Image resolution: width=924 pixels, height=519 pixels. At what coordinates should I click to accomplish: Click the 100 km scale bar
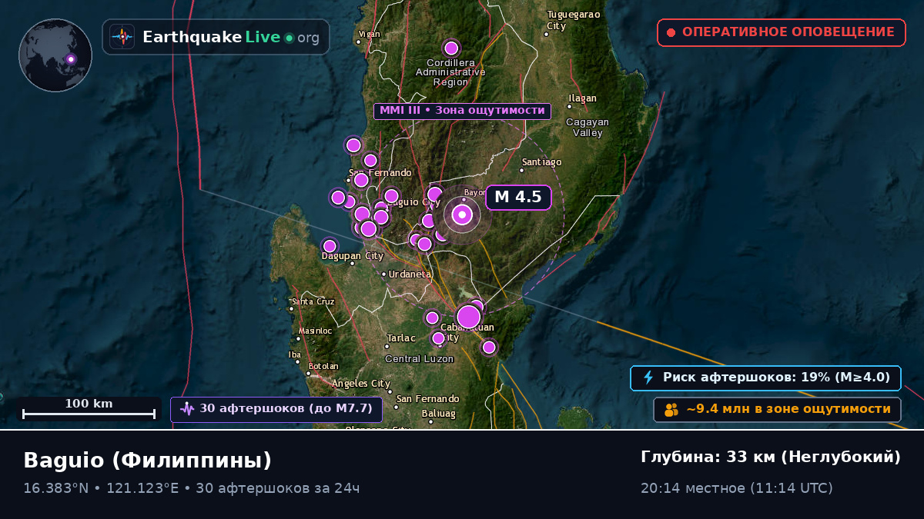point(89,409)
